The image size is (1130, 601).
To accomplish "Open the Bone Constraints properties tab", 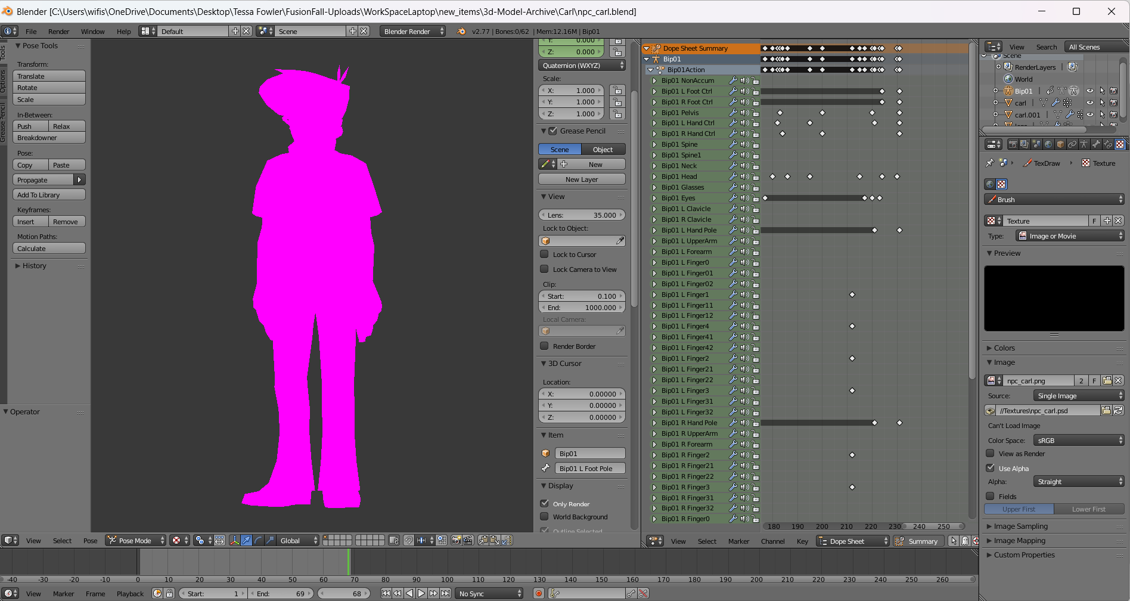I will coord(1108,144).
